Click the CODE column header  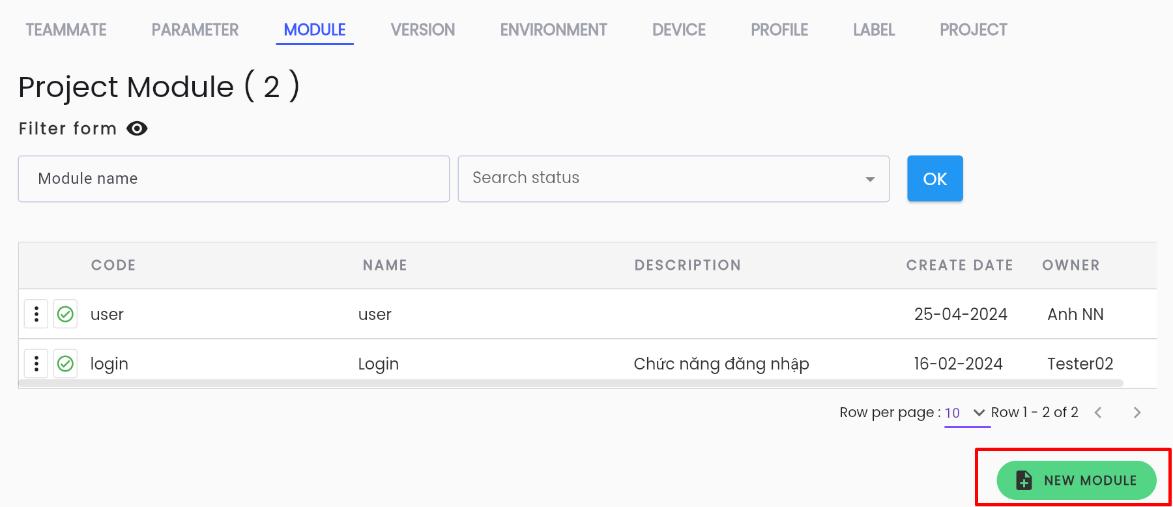click(x=113, y=265)
